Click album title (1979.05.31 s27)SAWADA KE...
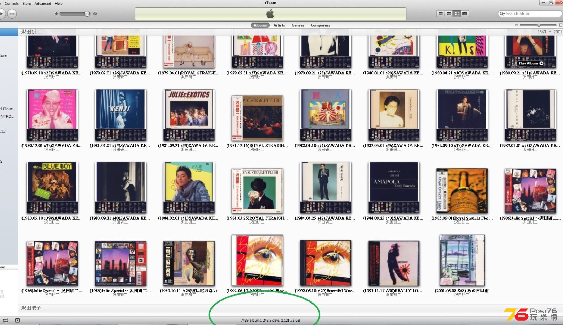This screenshot has width=563, height=325. tap(257, 73)
